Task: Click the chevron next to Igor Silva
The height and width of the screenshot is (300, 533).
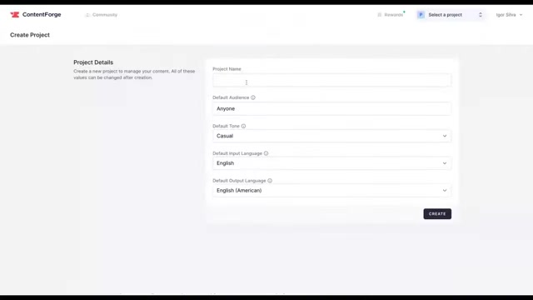Action: [x=521, y=15]
